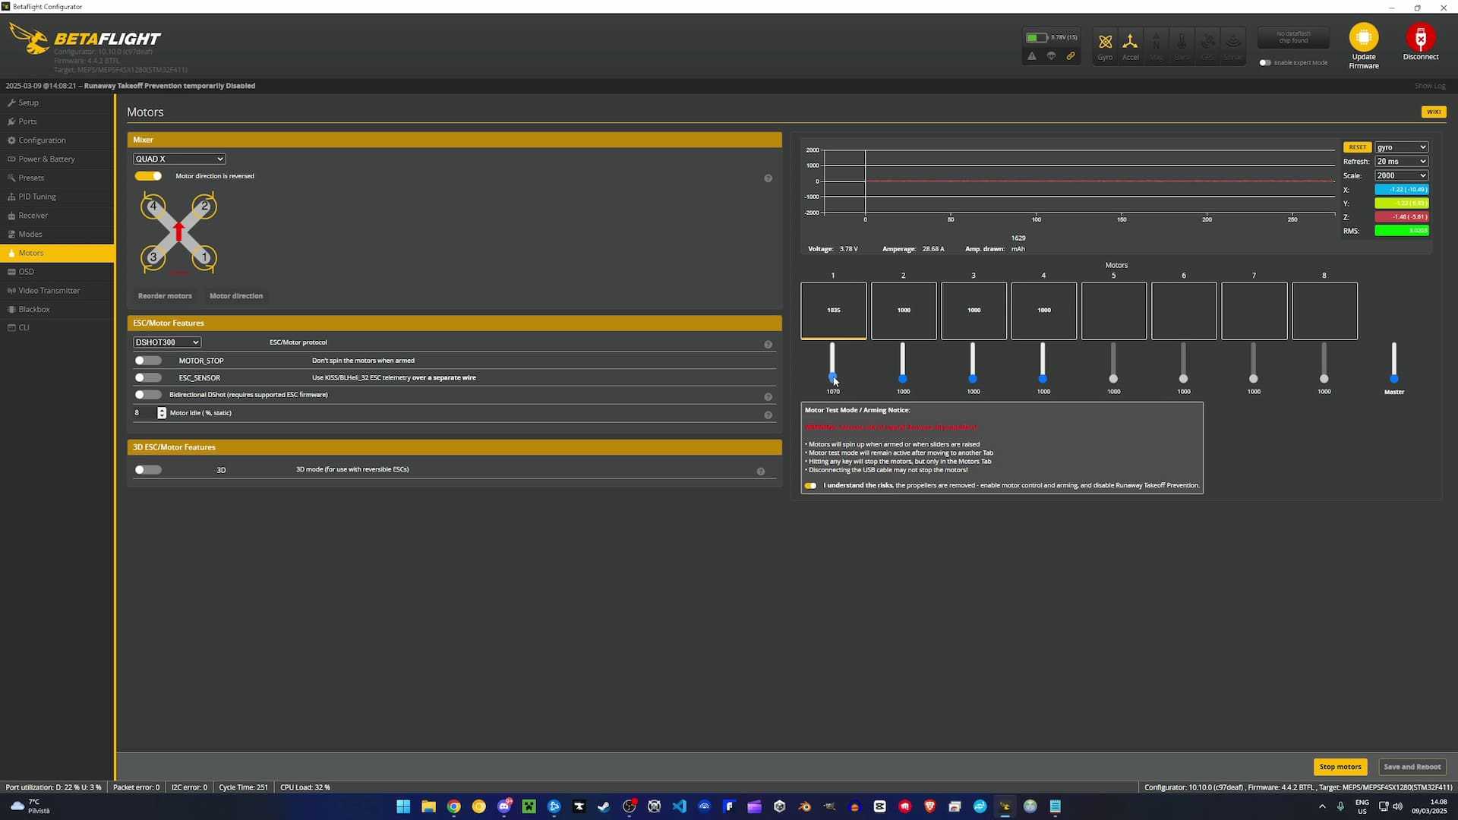Click the battery voltage indicator icon
The width and height of the screenshot is (1458, 820).
1036,37
